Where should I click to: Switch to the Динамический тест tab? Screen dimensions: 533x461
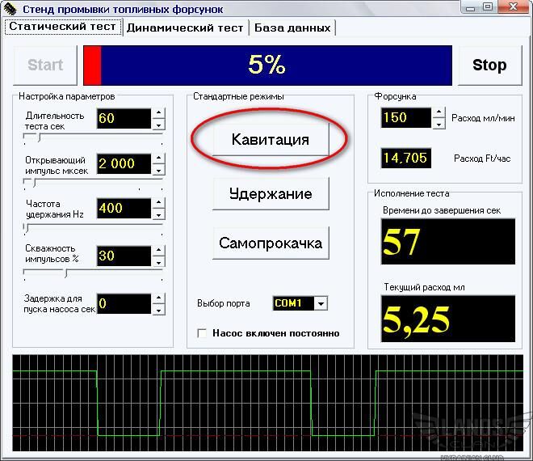185,27
